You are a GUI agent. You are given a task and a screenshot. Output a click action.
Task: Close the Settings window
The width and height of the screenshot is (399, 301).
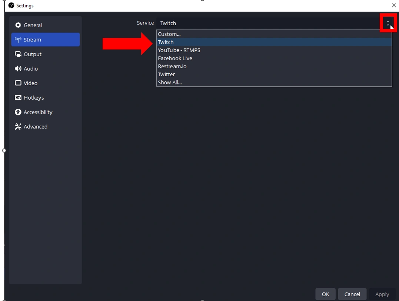(x=394, y=5)
